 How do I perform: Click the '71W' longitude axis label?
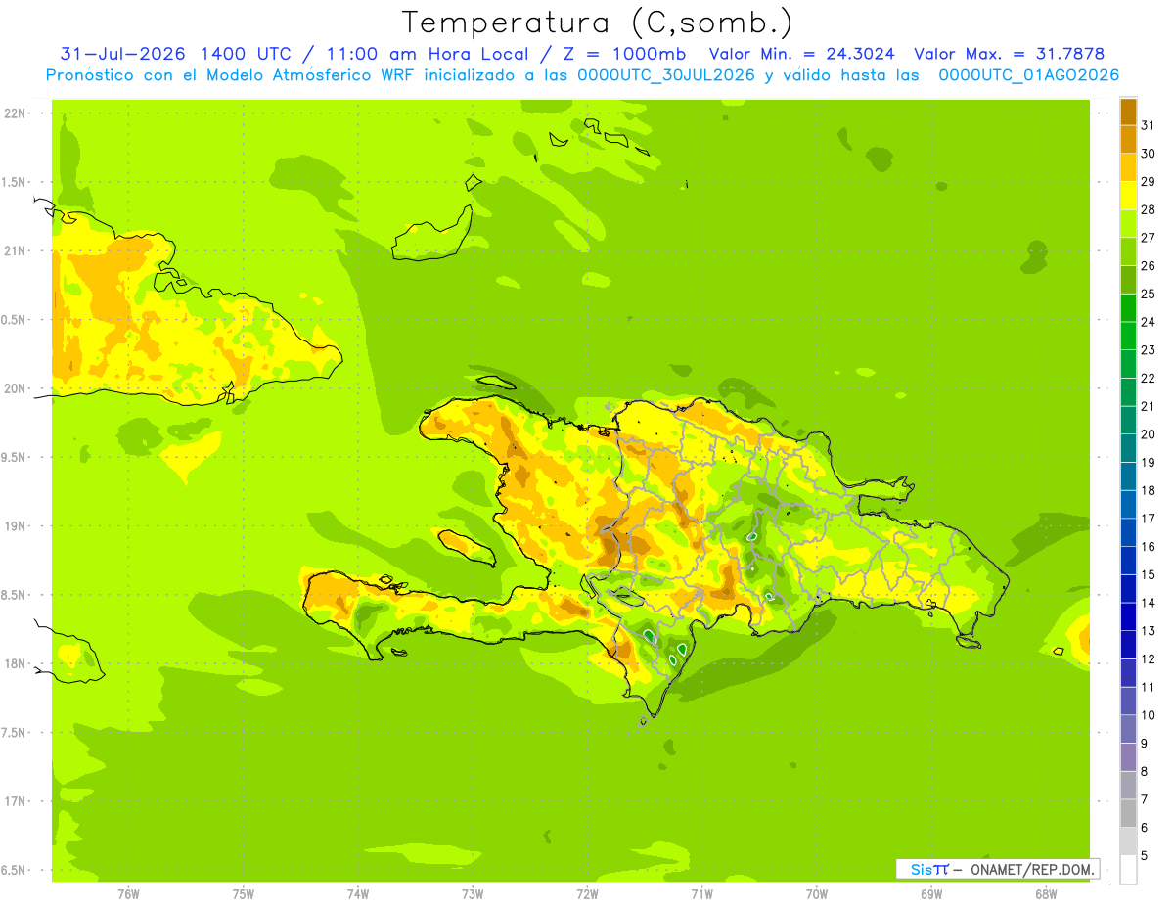tap(701, 893)
